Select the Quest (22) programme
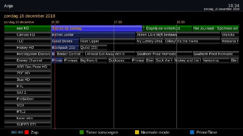The height and width of the screenshot is (136, 243). 93,48
